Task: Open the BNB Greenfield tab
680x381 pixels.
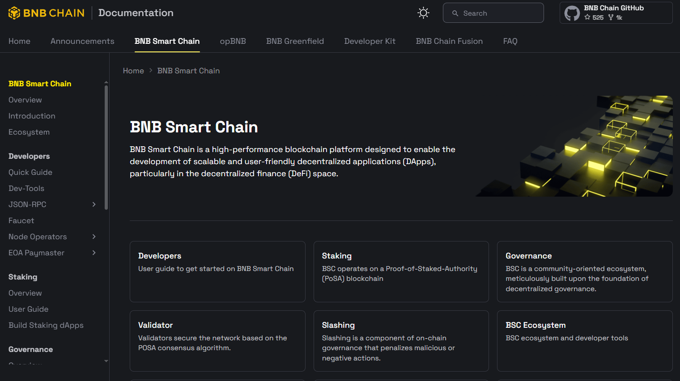Action: pos(295,41)
